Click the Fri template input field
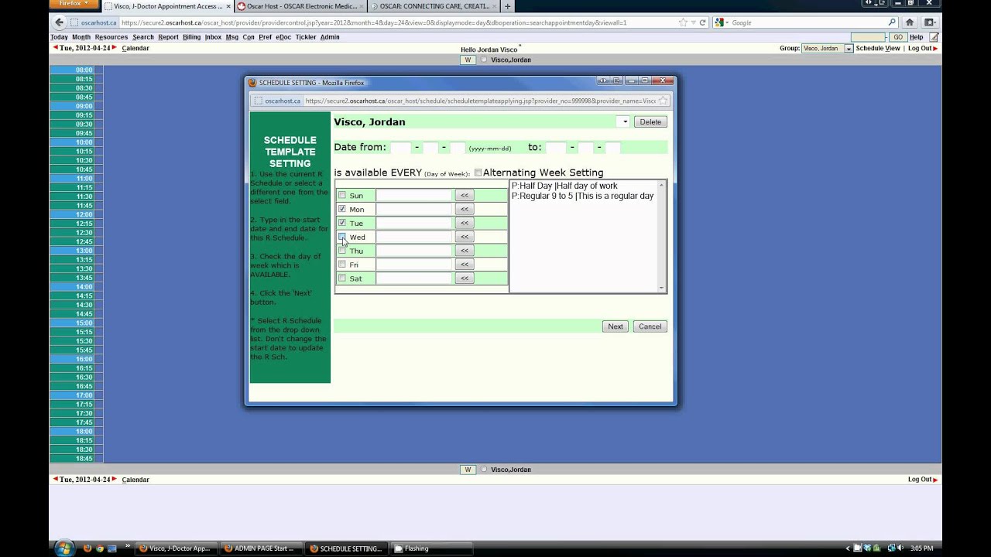The width and height of the screenshot is (991, 557). [x=413, y=265]
